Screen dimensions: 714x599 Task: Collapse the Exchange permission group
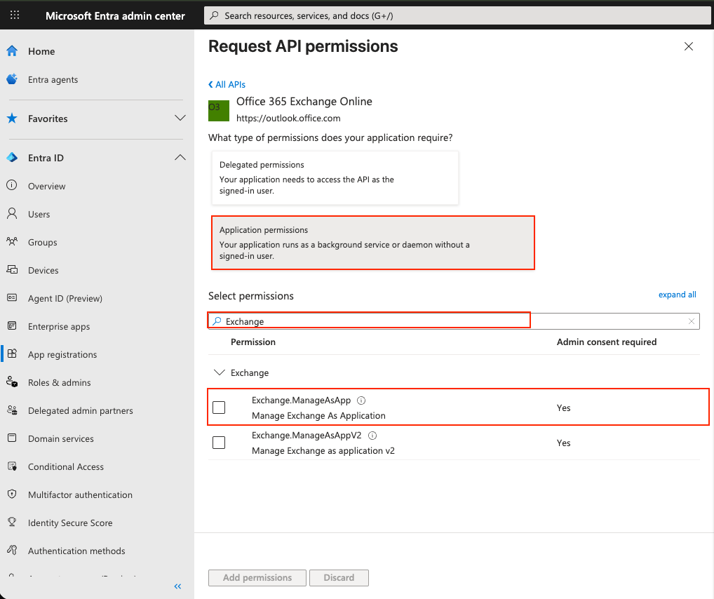220,372
